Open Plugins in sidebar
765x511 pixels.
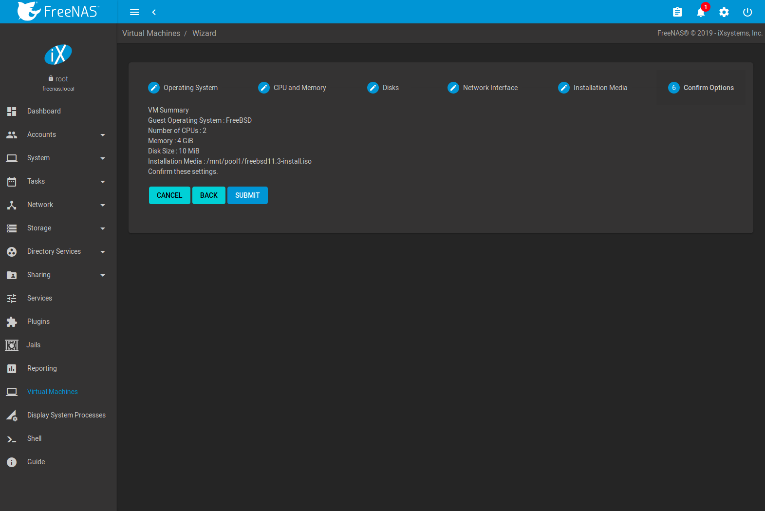pyautogui.click(x=38, y=322)
